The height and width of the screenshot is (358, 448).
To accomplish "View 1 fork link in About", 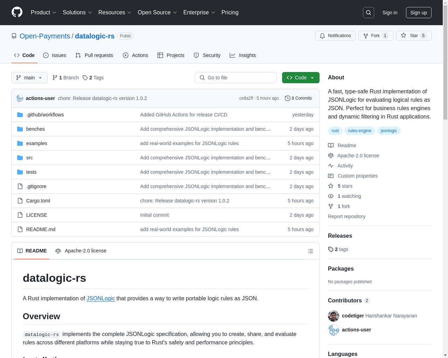I will 339,206.
